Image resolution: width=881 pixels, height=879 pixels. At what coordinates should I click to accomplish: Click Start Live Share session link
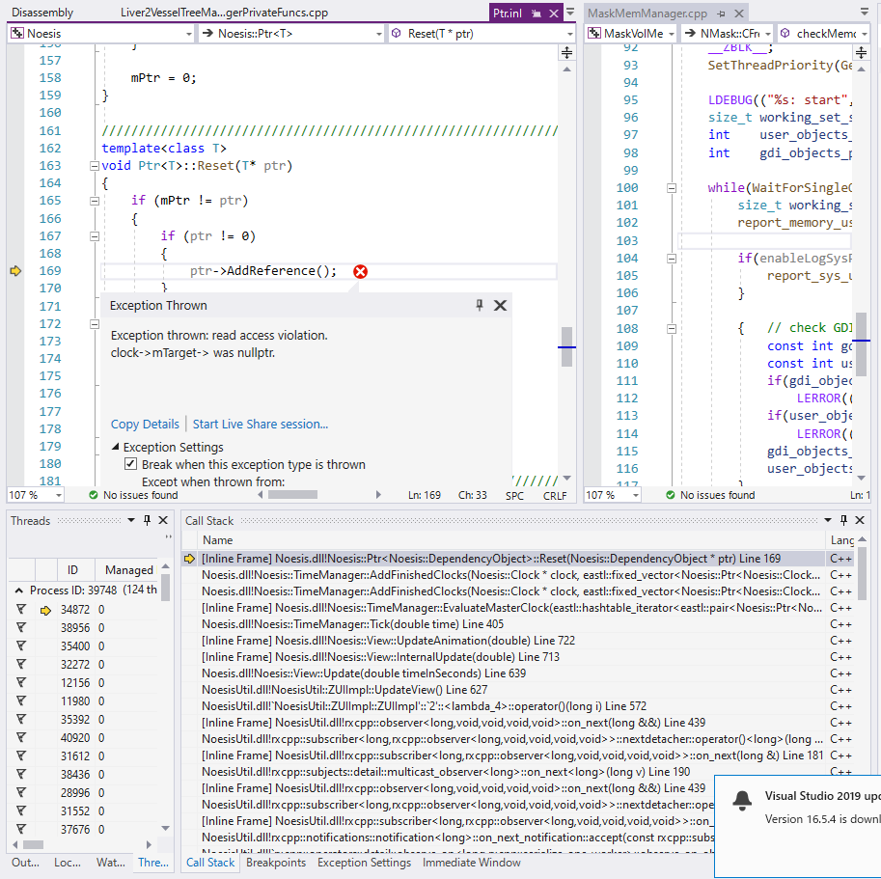pyautogui.click(x=261, y=424)
